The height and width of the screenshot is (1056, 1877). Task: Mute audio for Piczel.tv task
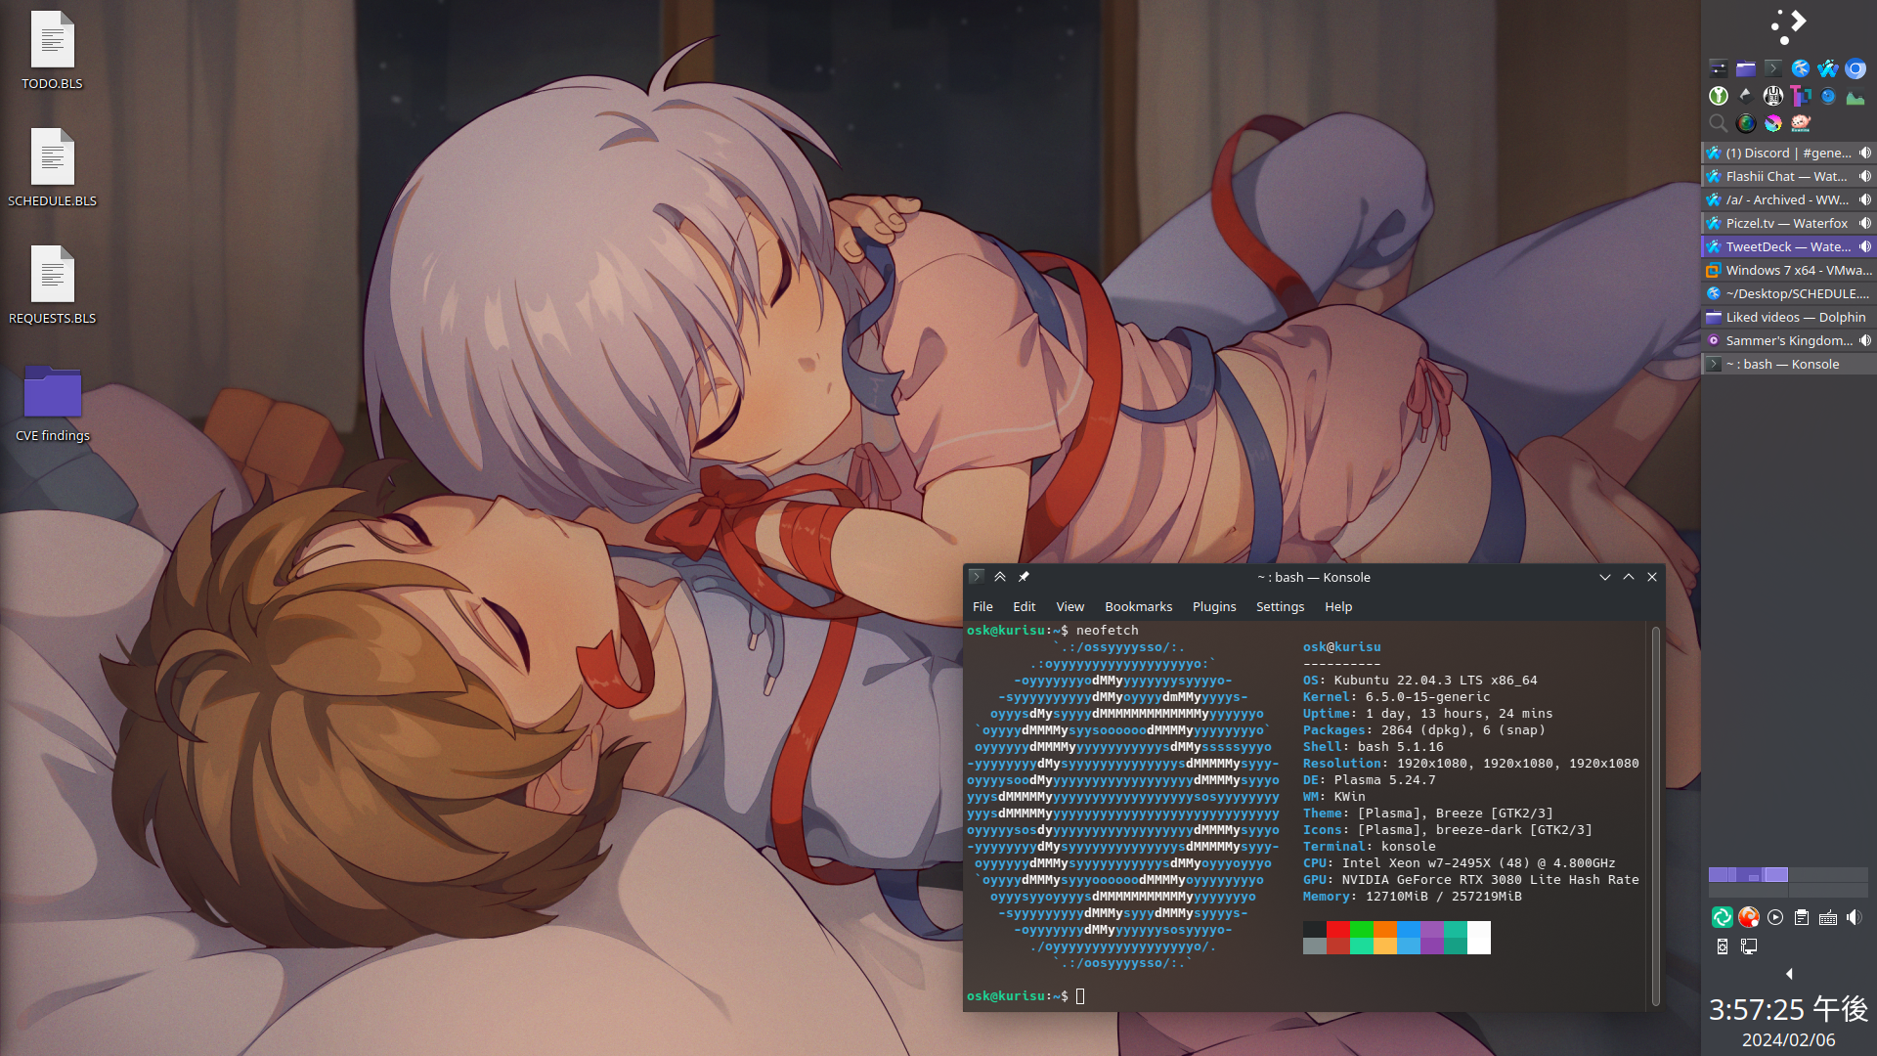point(1865,223)
